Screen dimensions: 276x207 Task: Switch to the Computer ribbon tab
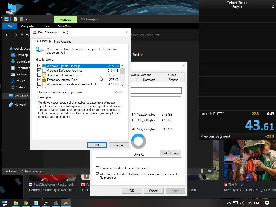pyautogui.click(x=28, y=26)
